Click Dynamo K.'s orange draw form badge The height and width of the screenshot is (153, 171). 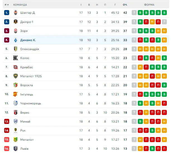click(x=164, y=40)
